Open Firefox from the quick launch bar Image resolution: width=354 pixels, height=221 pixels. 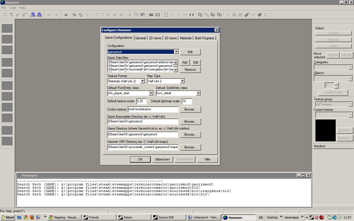[x=32, y=217]
